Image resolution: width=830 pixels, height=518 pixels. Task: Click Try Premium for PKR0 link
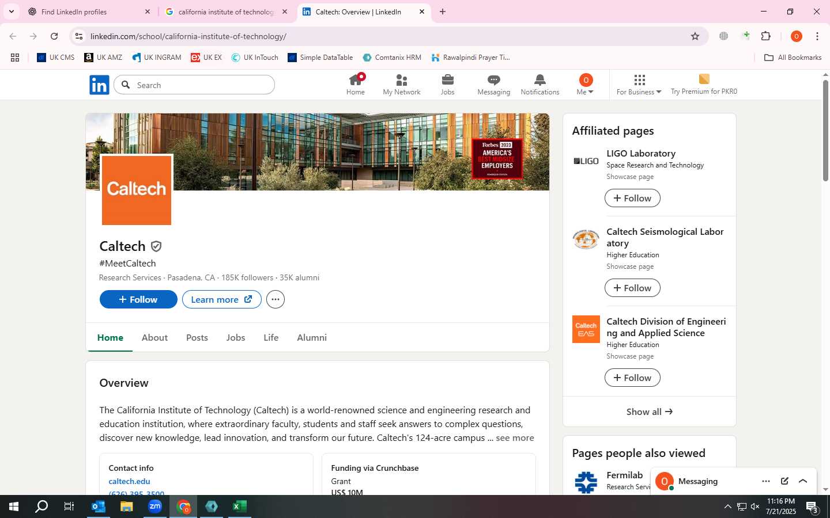point(704,85)
